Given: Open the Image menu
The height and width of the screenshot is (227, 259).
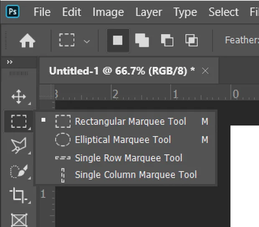Looking at the screenshot, I should coord(108,13).
